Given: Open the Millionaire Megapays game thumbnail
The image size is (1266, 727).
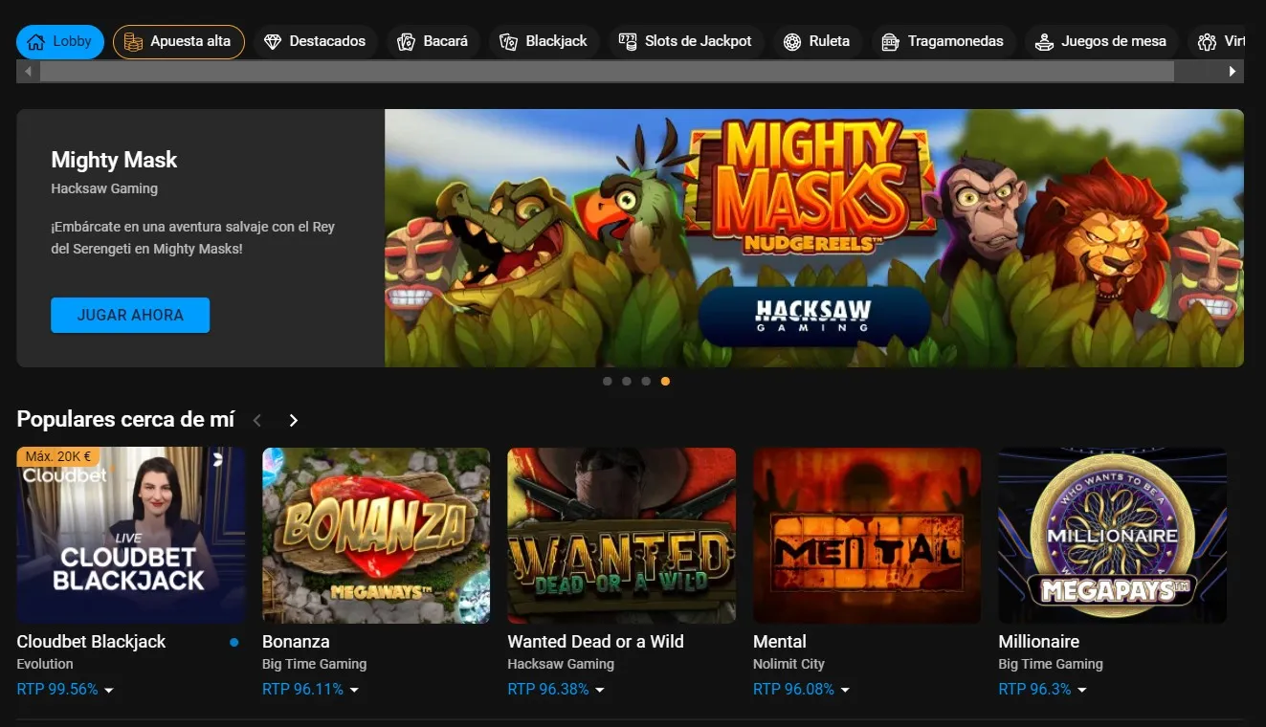Looking at the screenshot, I should tap(1112, 536).
